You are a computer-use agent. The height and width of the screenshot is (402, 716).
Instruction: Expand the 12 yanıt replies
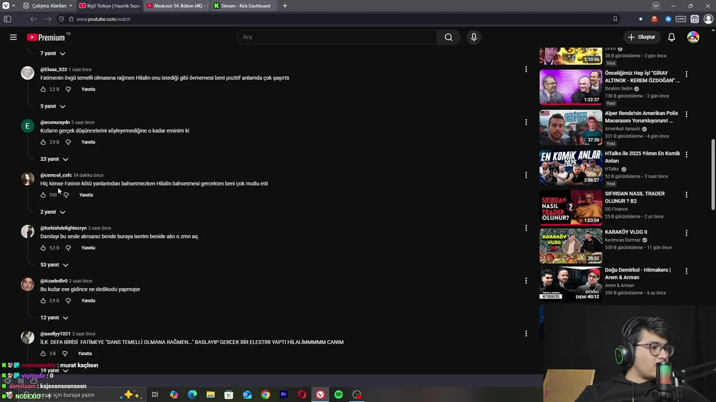tap(54, 318)
